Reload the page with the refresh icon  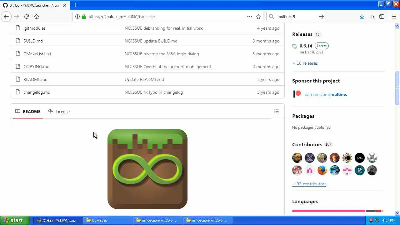click(27, 17)
